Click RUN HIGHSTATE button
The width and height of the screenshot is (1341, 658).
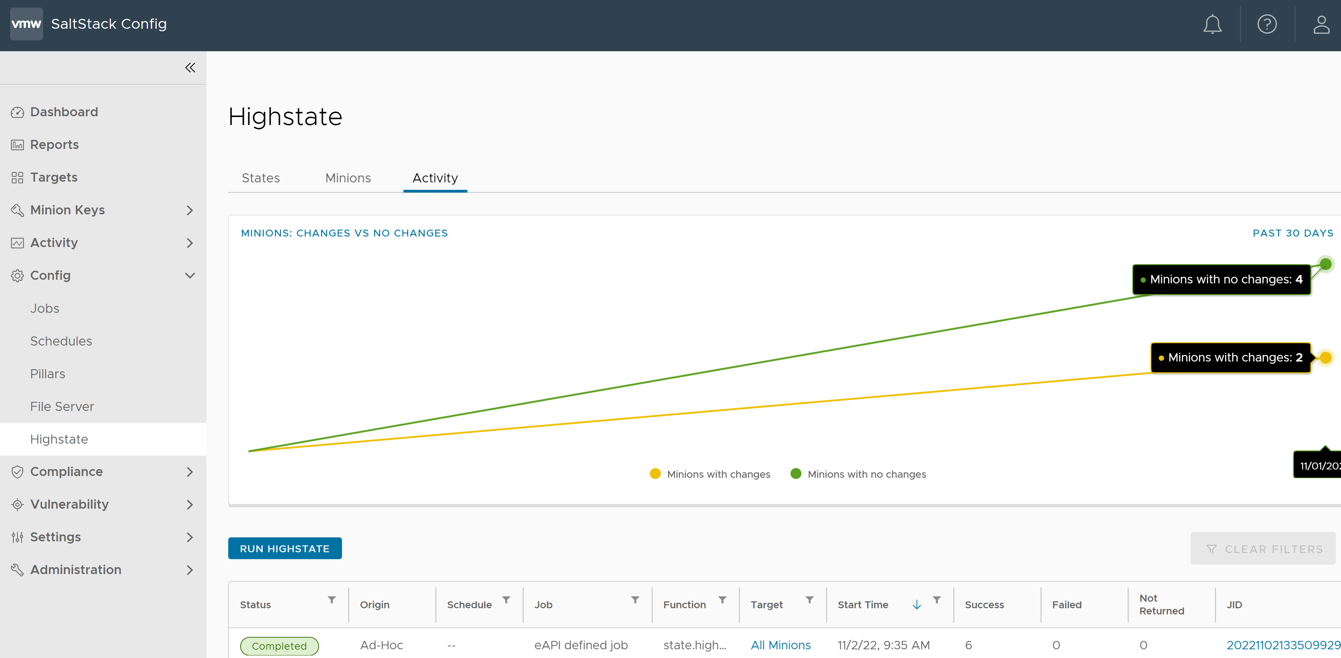coord(285,549)
